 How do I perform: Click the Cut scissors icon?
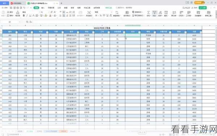(x=8, y=12)
